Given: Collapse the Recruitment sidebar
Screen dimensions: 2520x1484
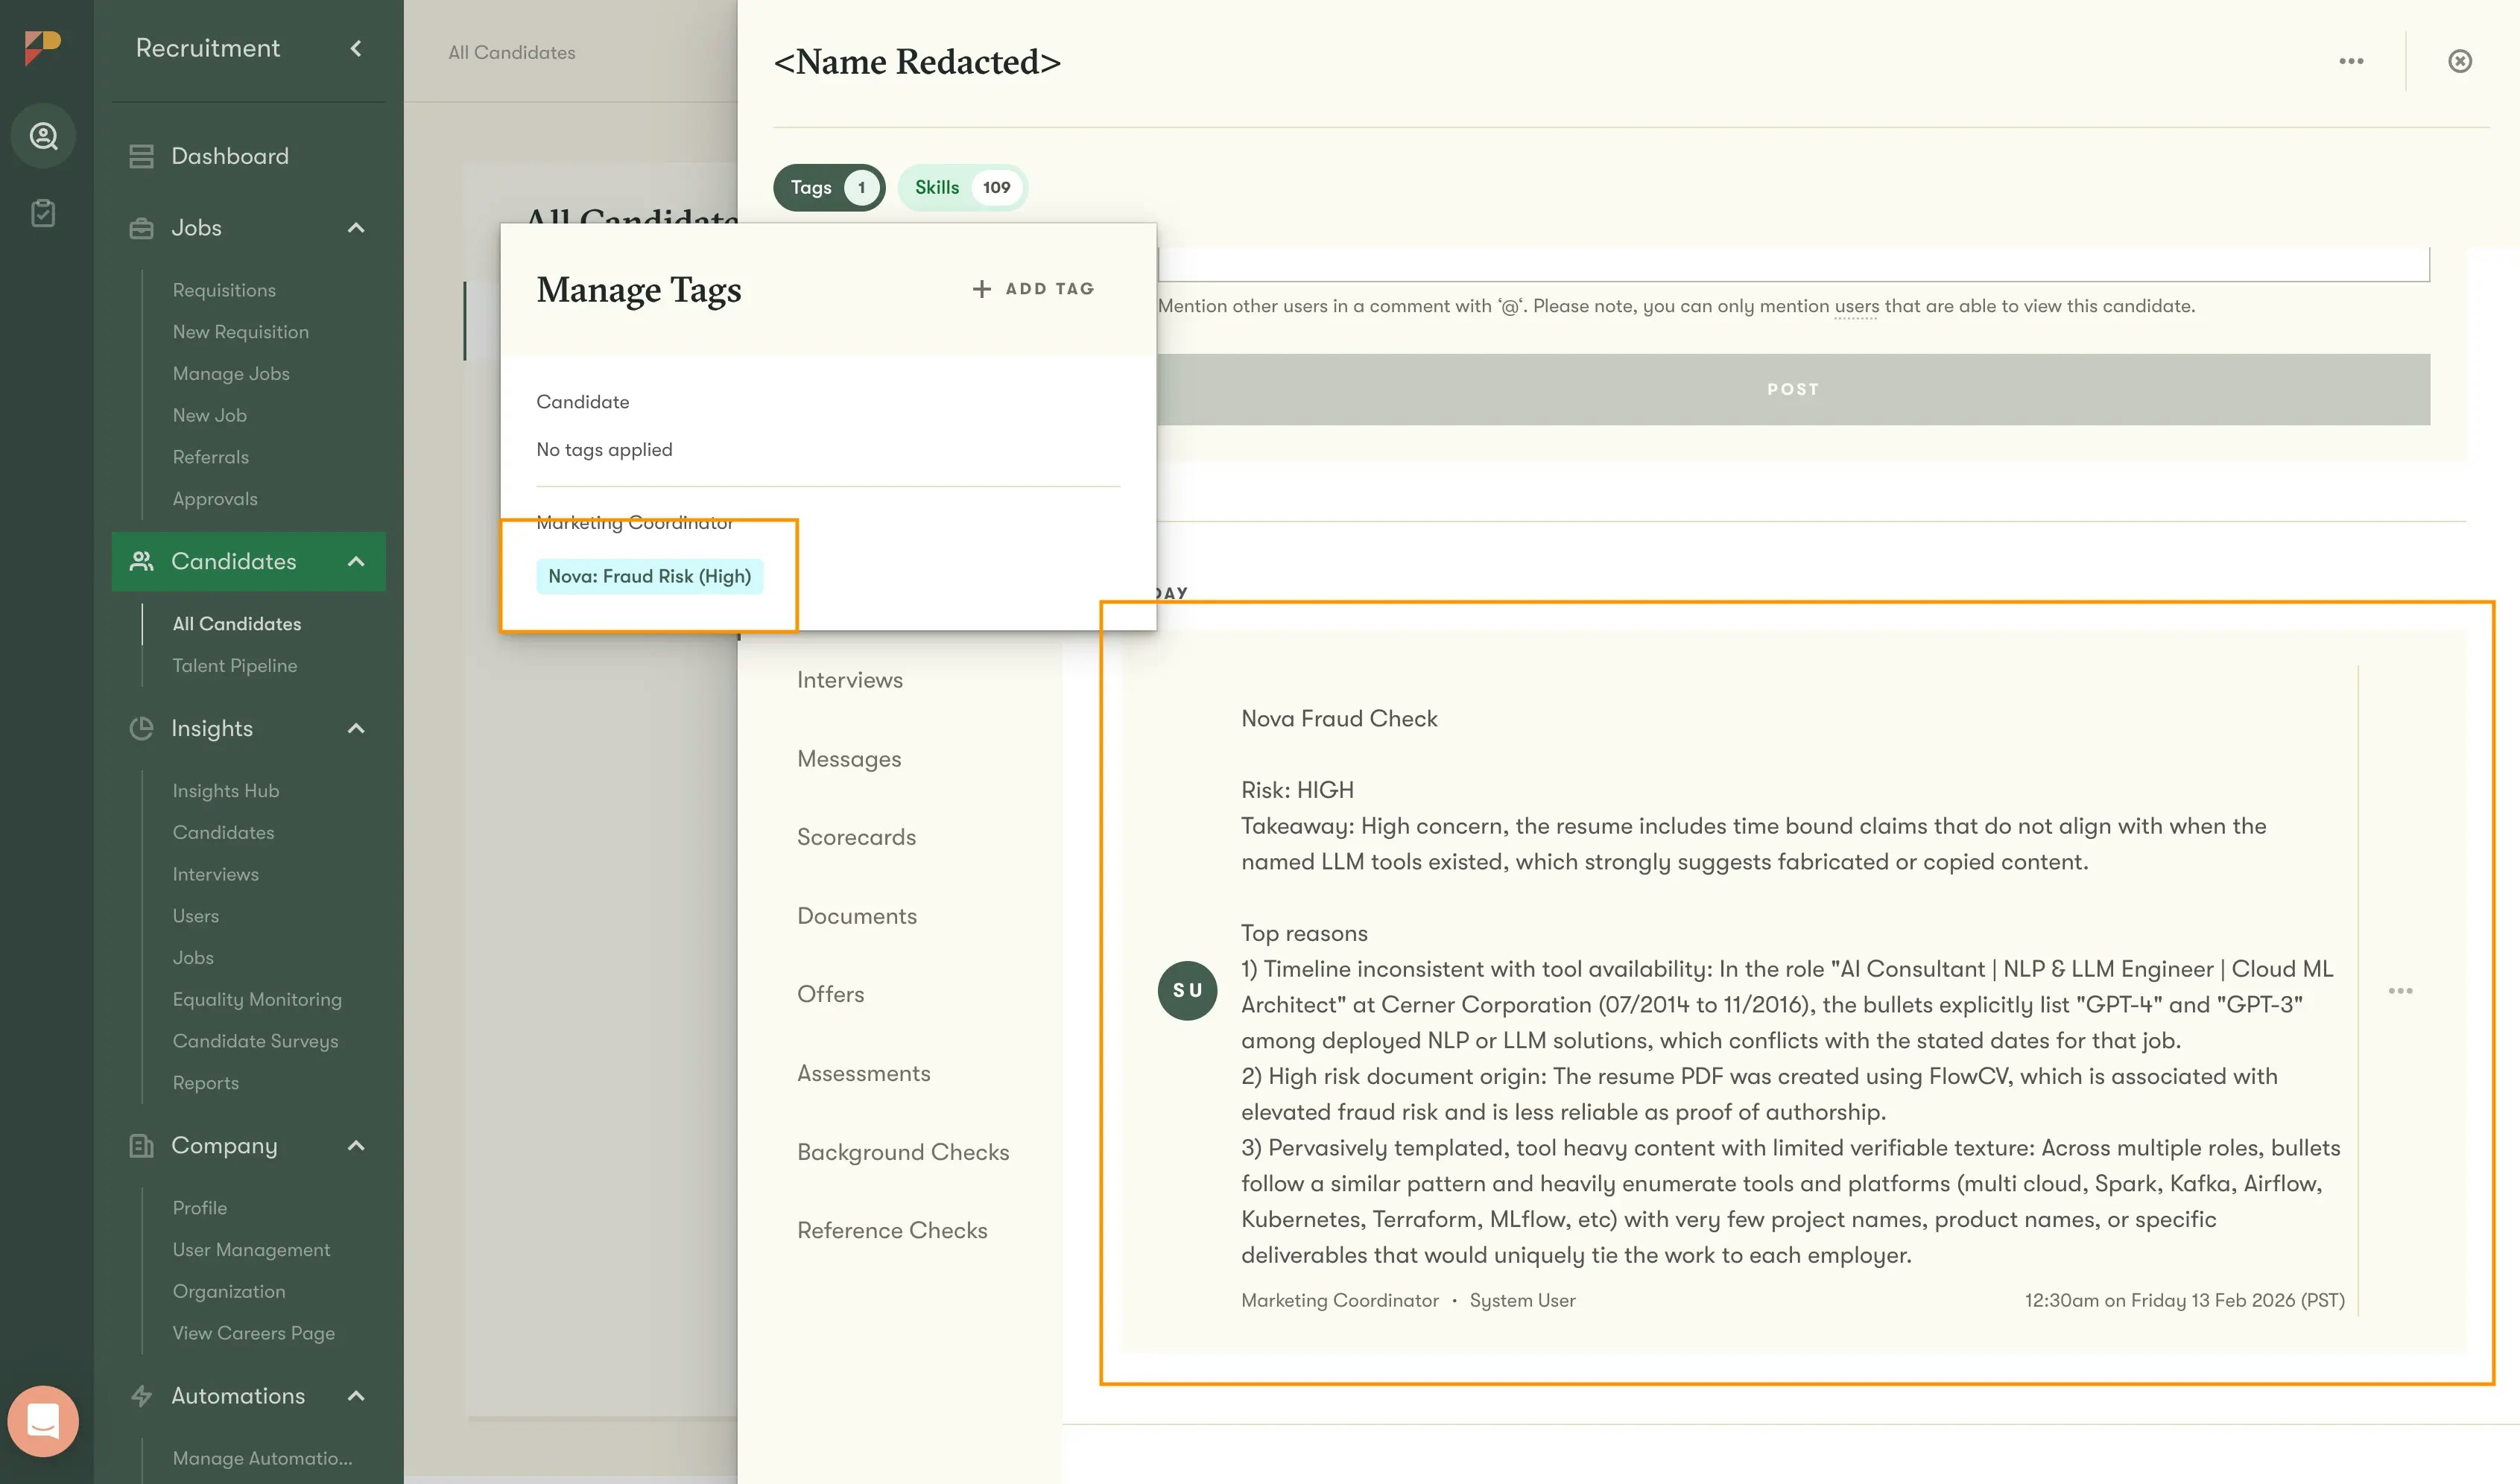Looking at the screenshot, I should (x=355, y=48).
